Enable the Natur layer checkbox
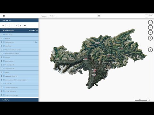 (4, 72)
